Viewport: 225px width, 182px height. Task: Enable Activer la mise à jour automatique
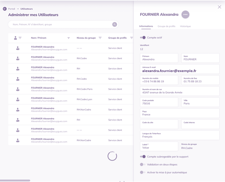tap(143, 172)
